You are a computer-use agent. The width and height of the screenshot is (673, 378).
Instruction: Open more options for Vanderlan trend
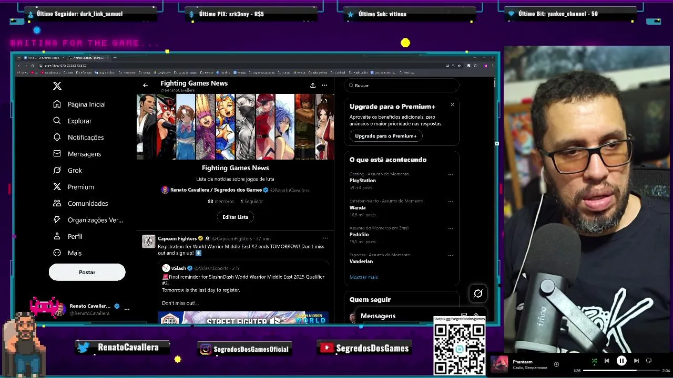coord(451,256)
